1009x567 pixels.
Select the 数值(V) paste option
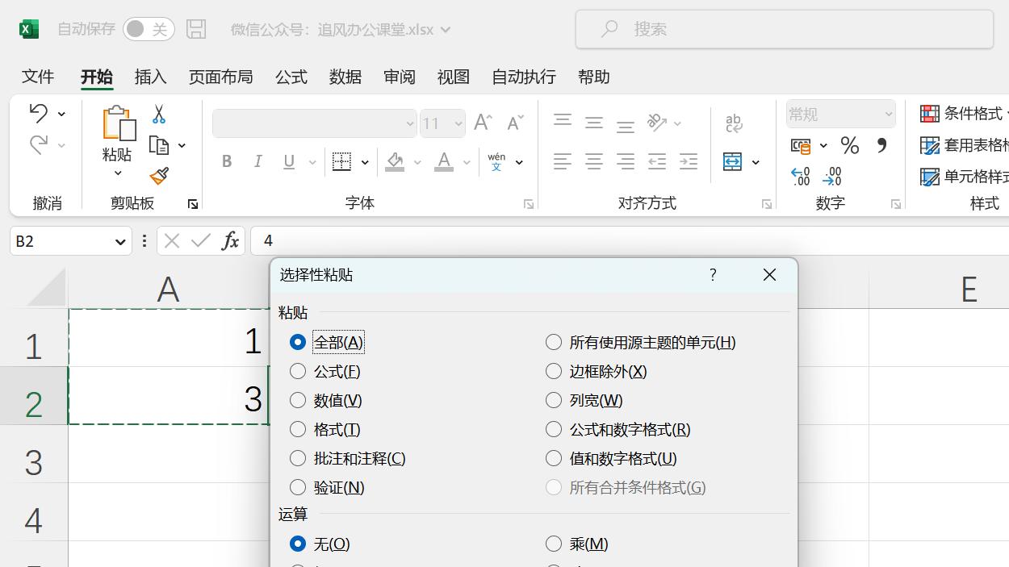(298, 400)
